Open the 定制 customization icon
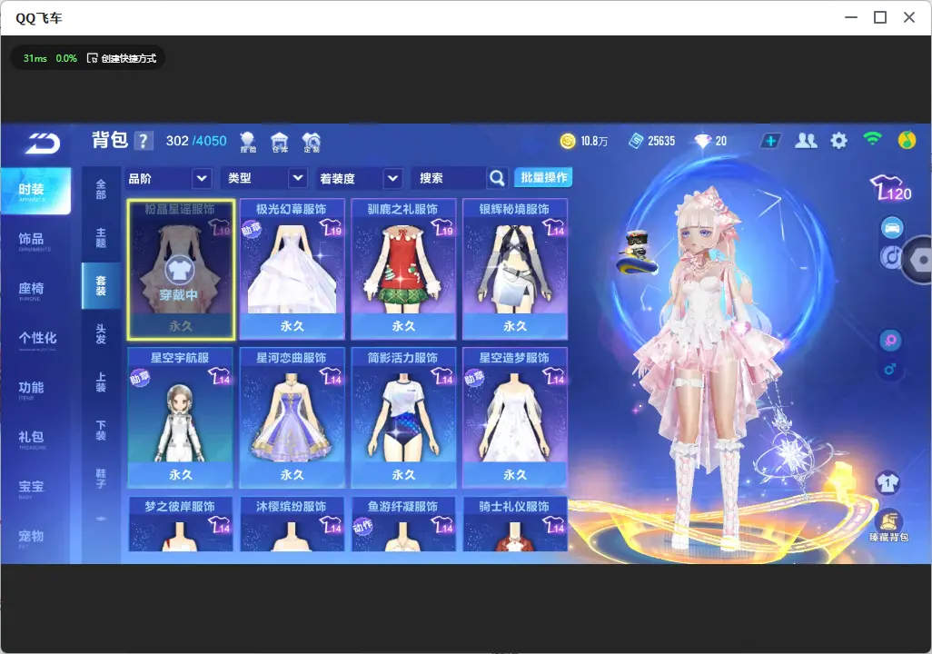Viewport: 932px width, 654px height. click(312, 142)
